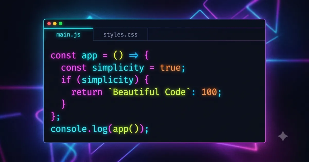Screen dimensions: 309x162
Task: Click the red close window dot
Action: [x=49, y=24]
